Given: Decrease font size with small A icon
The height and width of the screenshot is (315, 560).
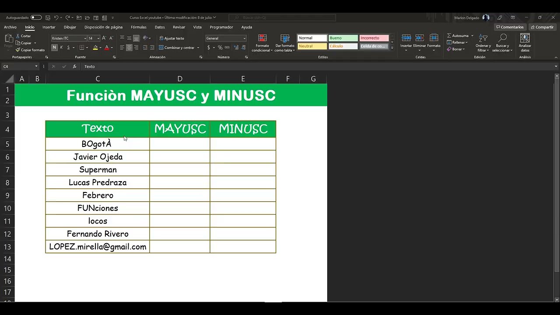Looking at the screenshot, I should click(x=111, y=38).
